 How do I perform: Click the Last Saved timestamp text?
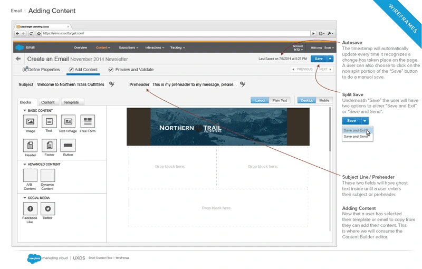coord(283,59)
